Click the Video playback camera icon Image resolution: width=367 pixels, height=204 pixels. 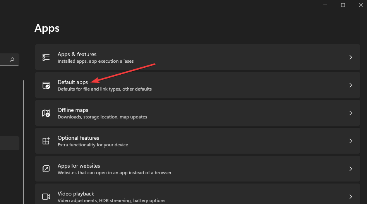coord(46,196)
